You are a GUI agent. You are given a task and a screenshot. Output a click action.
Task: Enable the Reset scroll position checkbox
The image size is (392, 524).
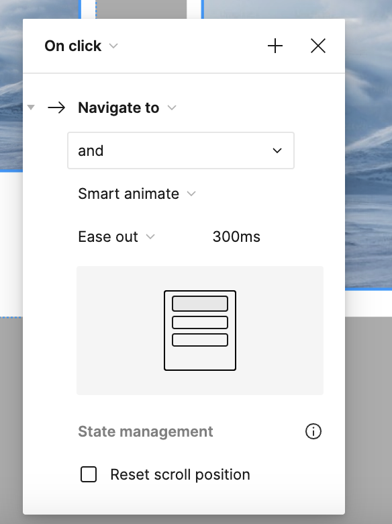coord(89,474)
